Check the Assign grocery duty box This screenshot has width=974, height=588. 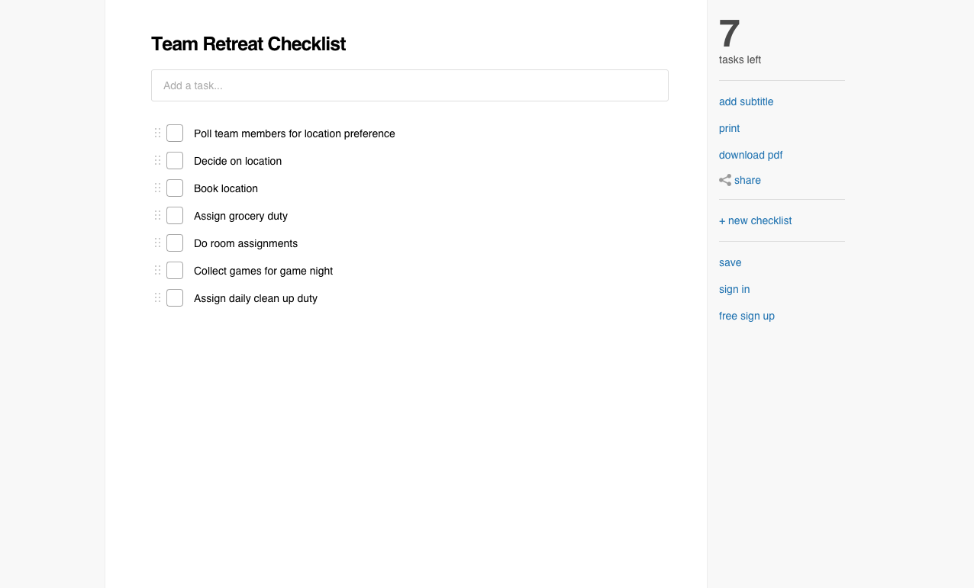(x=175, y=216)
